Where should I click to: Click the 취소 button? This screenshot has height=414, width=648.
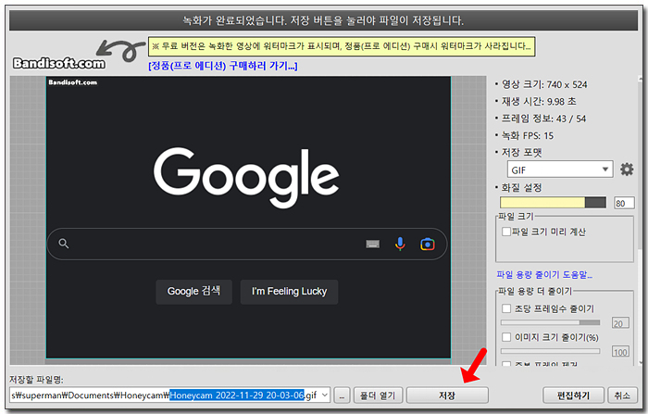[x=622, y=395]
